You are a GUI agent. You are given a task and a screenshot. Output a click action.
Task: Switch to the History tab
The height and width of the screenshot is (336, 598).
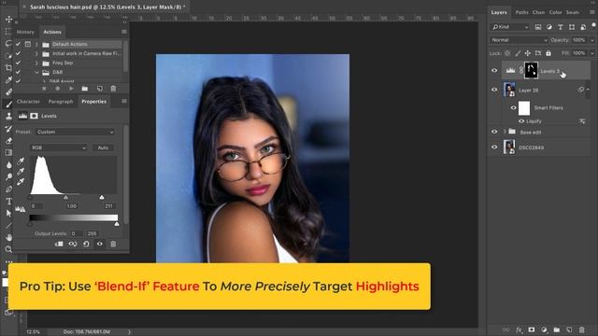click(x=25, y=32)
